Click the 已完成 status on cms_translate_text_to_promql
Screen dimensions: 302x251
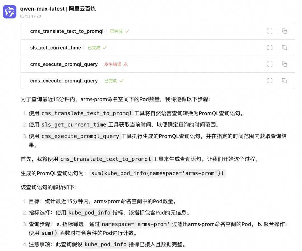116,31
